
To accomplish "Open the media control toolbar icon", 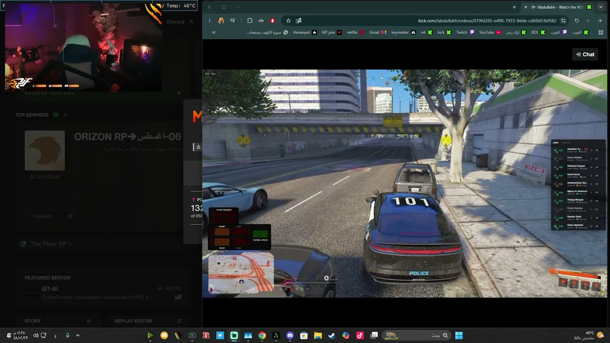I will click(233, 20).
